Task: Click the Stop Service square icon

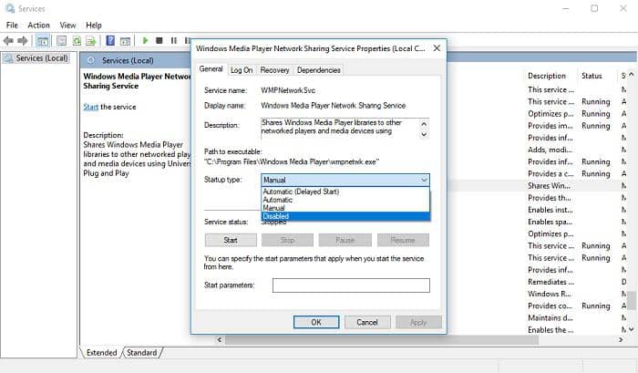Action: (x=159, y=40)
